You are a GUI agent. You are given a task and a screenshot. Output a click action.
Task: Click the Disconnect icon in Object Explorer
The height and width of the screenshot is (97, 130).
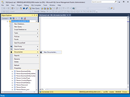click(x=14, y=18)
